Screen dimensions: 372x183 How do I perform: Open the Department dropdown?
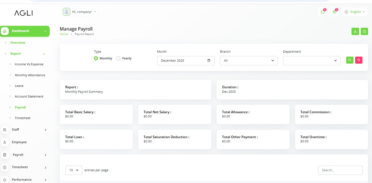(x=311, y=61)
